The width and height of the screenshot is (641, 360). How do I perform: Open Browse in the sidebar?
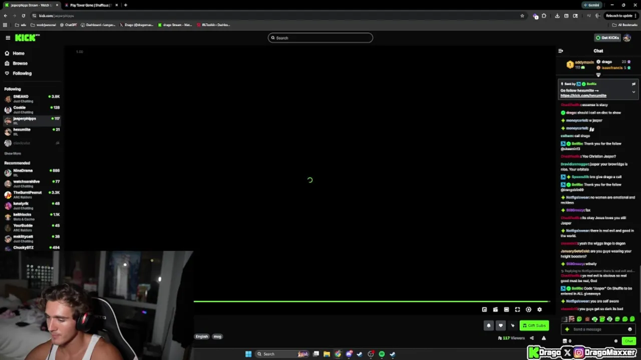[x=20, y=63]
